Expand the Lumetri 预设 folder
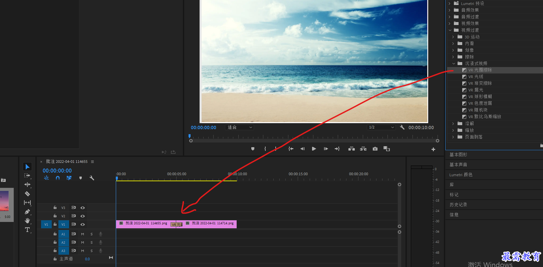Screen dimensions: 543x267 click(450, 3)
